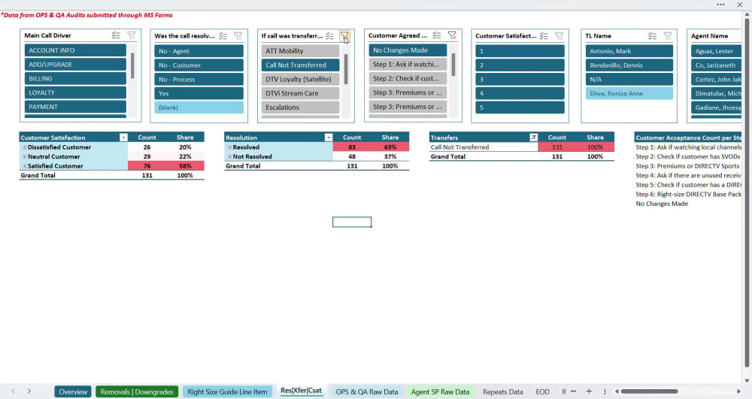
Task: Click horizontal sheet scrollbar thumb
Action: pyautogui.click(x=649, y=391)
